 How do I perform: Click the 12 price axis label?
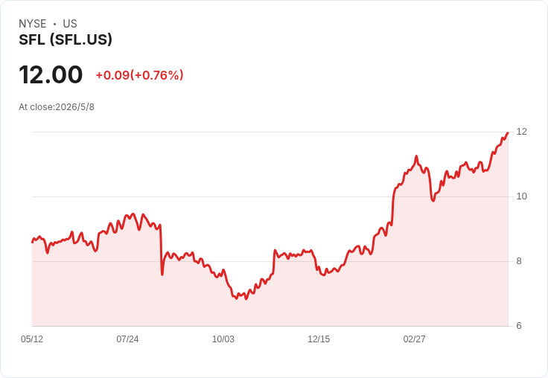pyautogui.click(x=521, y=132)
